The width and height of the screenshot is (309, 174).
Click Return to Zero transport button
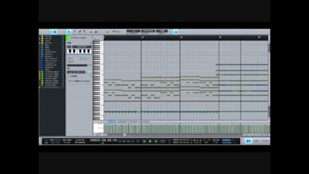(138, 141)
